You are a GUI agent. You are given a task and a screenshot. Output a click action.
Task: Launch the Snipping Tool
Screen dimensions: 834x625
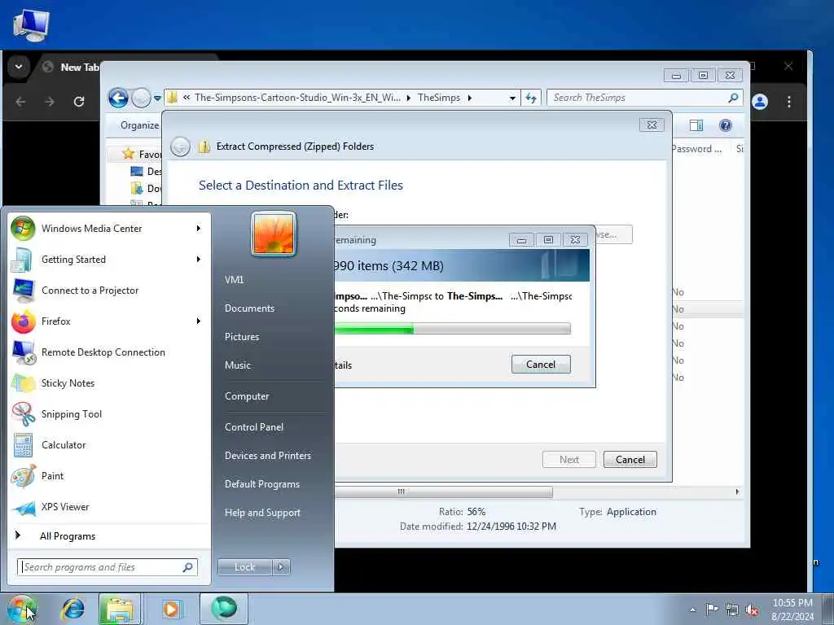[x=109, y=414]
